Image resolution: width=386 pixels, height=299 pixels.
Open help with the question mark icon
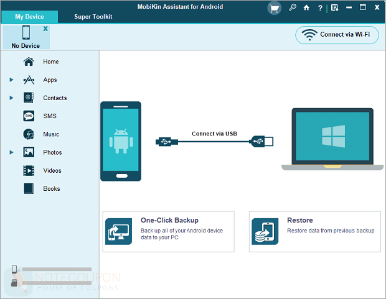[x=320, y=8]
